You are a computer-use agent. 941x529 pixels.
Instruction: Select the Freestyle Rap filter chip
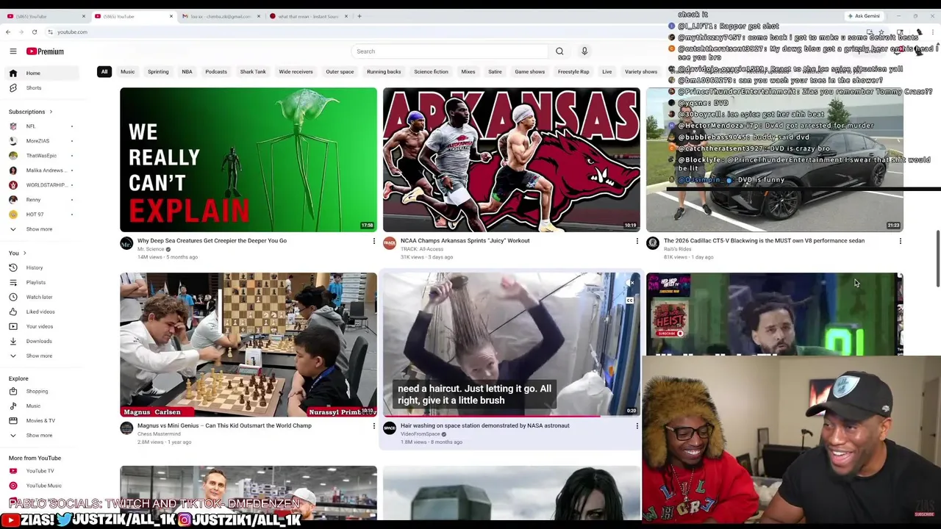coord(573,71)
